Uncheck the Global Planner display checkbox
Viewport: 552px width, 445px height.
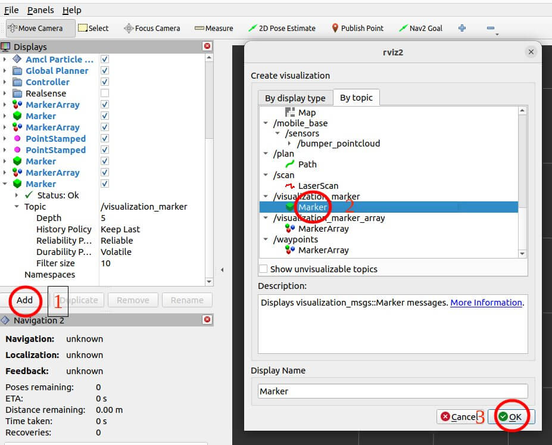(x=105, y=71)
